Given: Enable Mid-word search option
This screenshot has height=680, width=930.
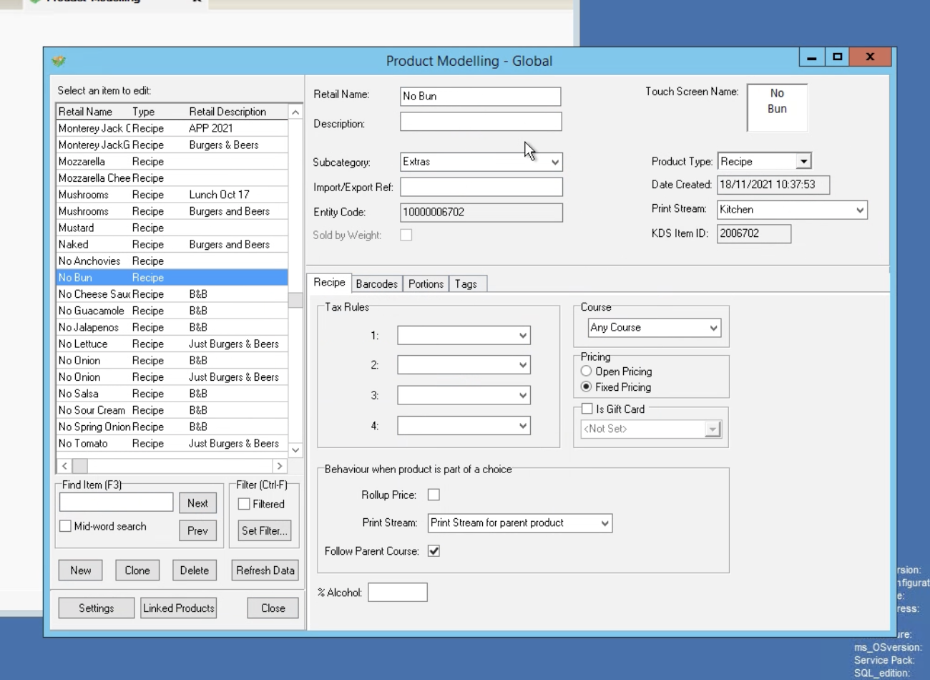Looking at the screenshot, I should (66, 526).
